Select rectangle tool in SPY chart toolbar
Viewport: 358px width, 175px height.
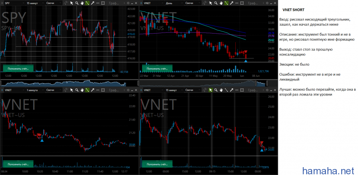pyautogui.click(x=103, y=3)
